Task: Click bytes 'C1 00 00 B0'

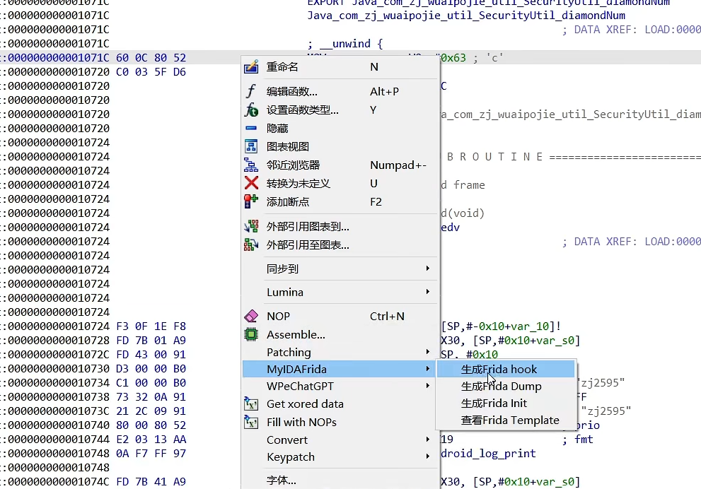Action: [151, 383]
